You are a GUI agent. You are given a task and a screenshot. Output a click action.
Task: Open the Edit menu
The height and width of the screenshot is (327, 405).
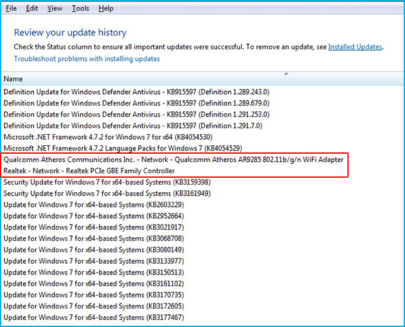pyautogui.click(x=32, y=8)
